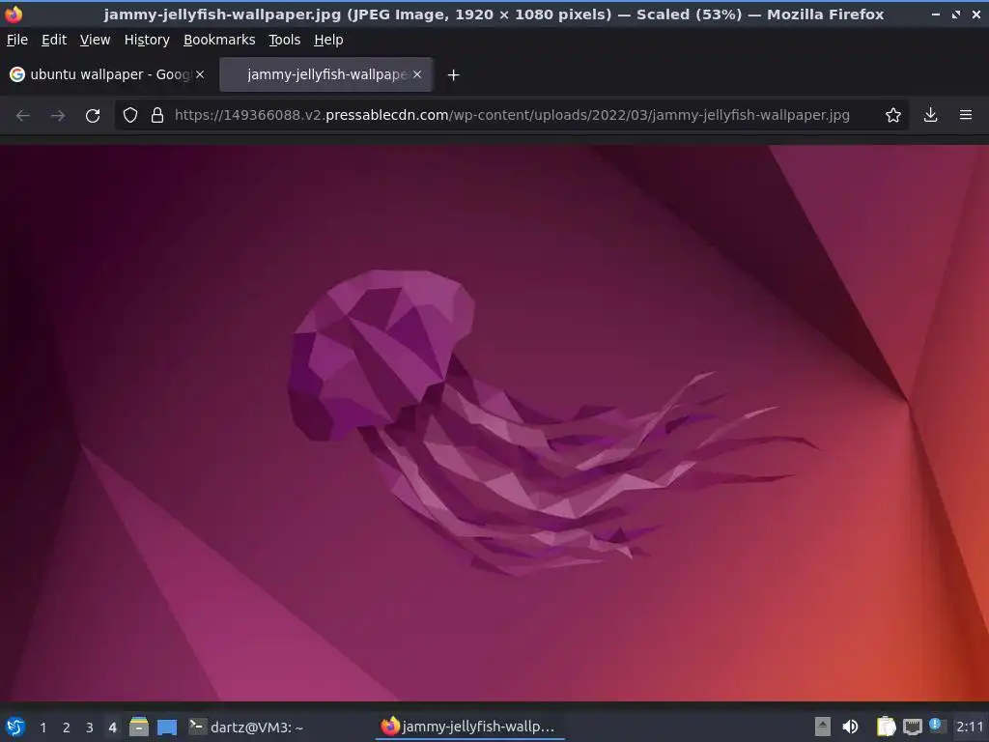Switch to workspace 1
989x742 pixels.
coord(42,728)
